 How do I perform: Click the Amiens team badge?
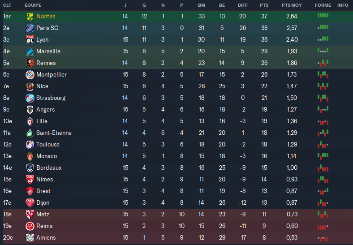coord(30,238)
